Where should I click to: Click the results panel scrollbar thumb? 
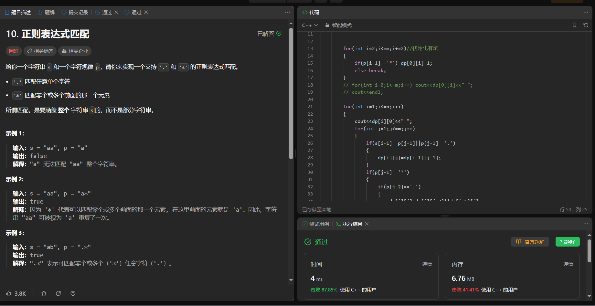[589, 250]
